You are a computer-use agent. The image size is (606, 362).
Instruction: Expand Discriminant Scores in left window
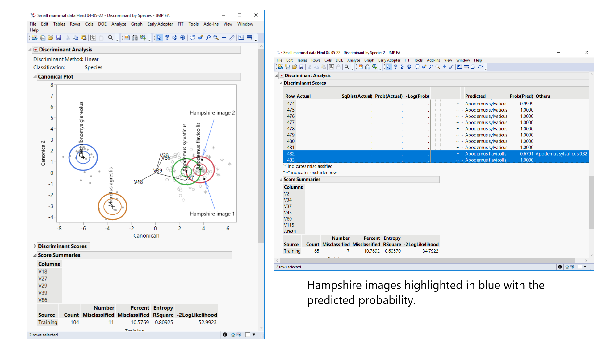coord(35,246)
